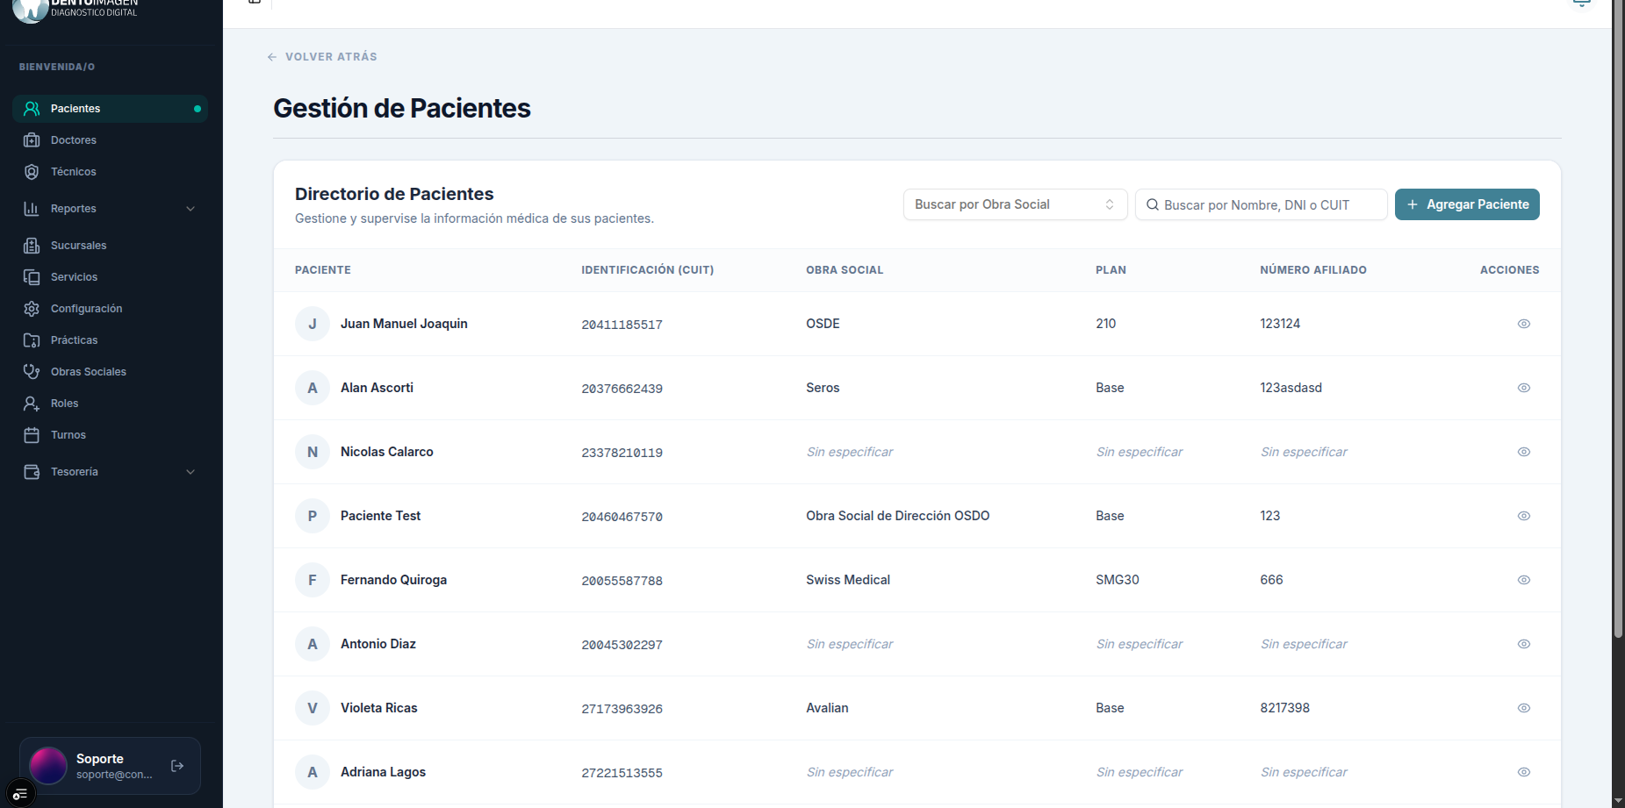Click the J avatar of Juan Manuel Joaquin
Screen dimensions: 1625x808
click(313, 324)
